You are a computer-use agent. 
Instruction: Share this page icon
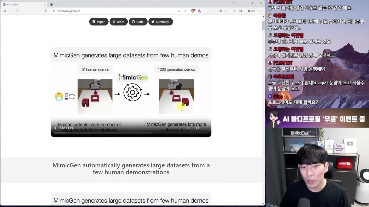click(185, 11)
